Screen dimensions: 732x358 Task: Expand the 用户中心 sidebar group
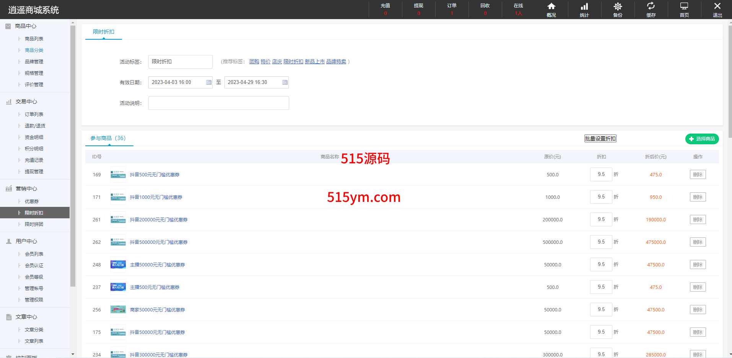pyautogui.click(x=26, y=241)
